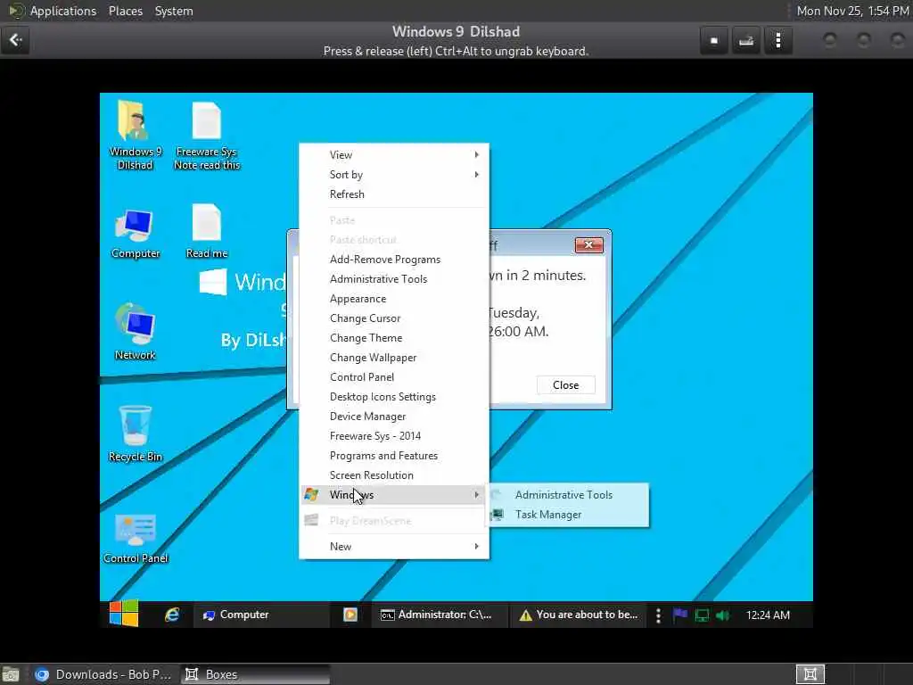Screen dimensions: 913x685
Task: Click the network monitor tray icon
Action: (702, 615)
